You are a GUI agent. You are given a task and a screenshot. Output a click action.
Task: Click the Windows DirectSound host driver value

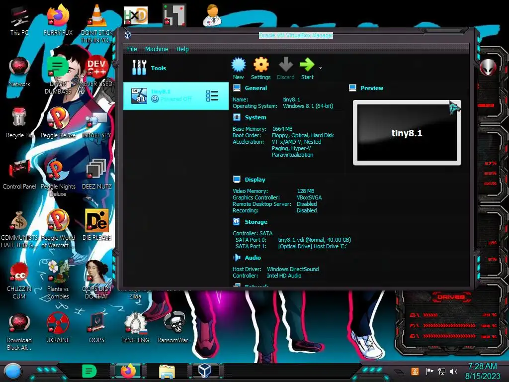292,269
